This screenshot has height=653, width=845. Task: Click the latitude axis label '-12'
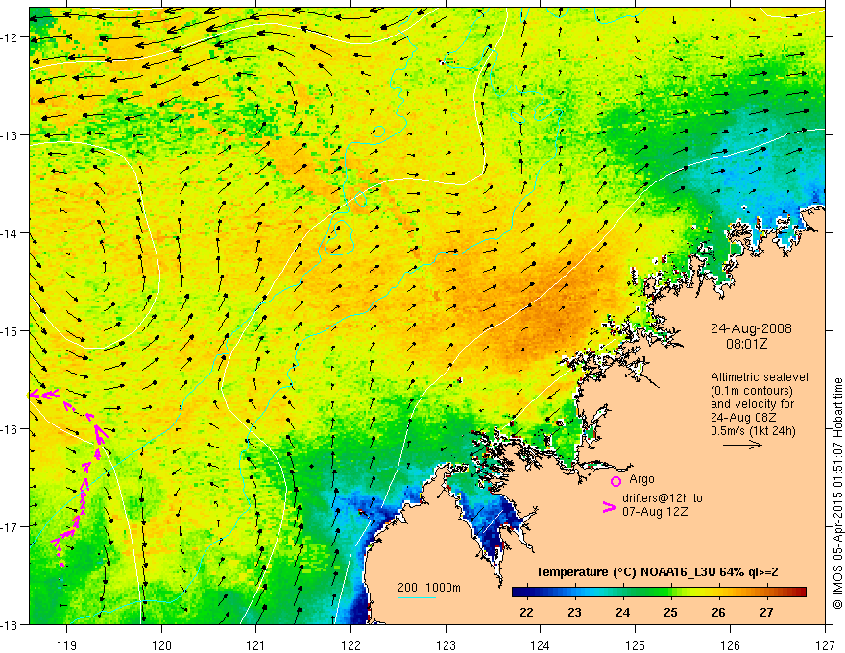[10, 37]
